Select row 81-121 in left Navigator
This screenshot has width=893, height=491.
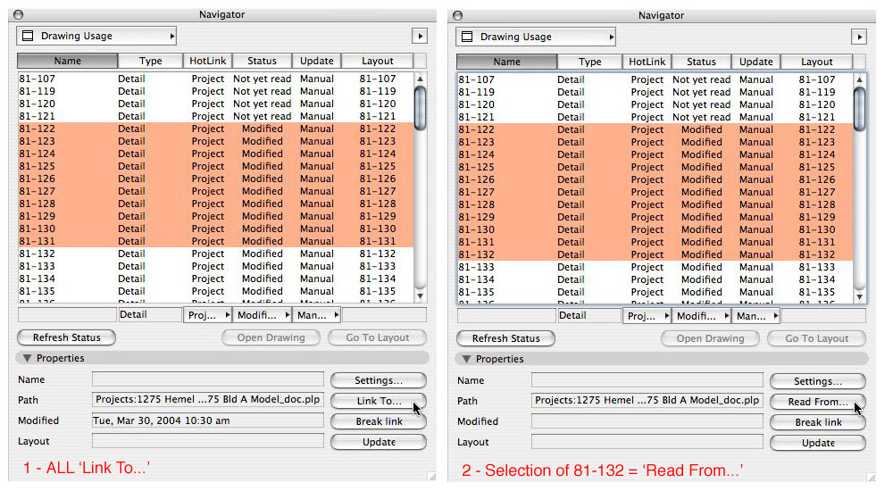(216, 116)
